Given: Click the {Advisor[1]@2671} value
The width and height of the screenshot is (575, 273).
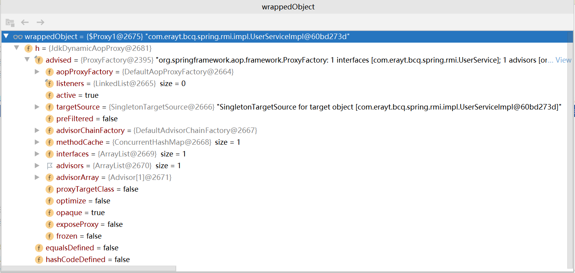Looking at the screenshot, I should point(140,178).
